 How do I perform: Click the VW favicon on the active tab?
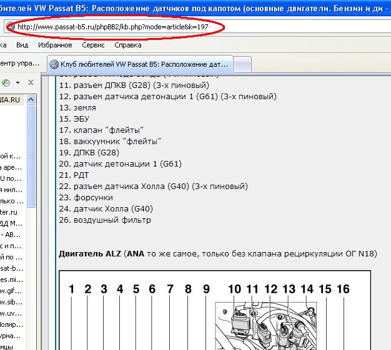coord(54,64)
